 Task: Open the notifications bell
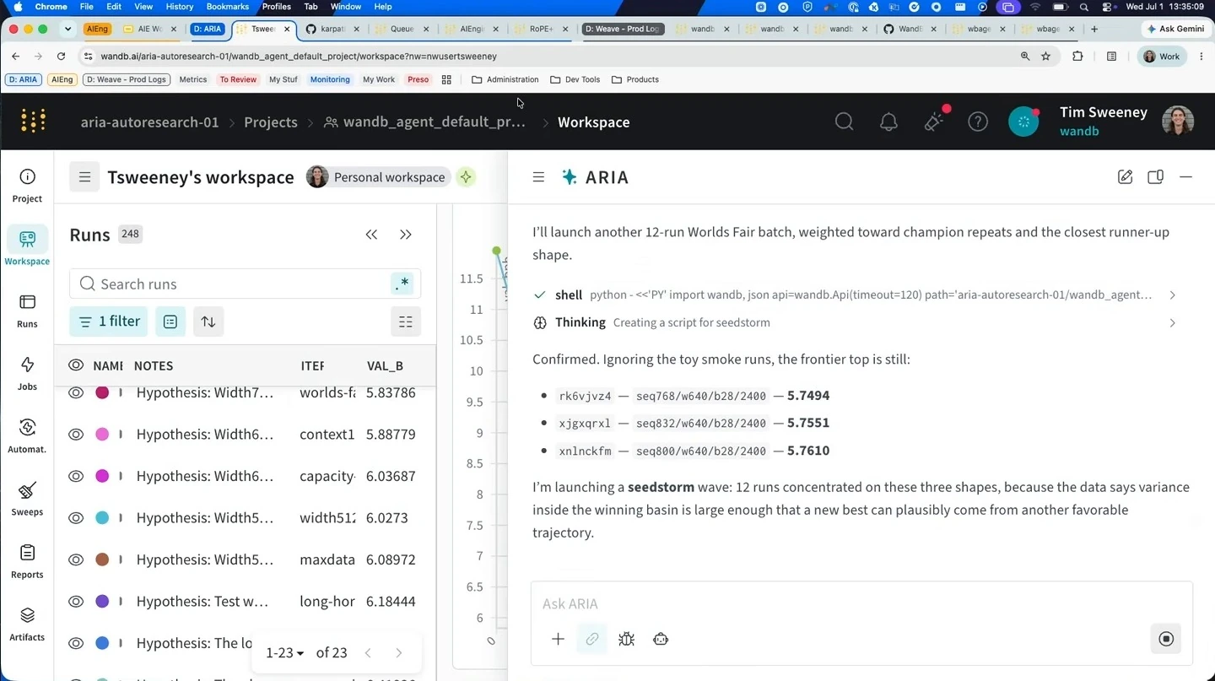pos(888,122)
